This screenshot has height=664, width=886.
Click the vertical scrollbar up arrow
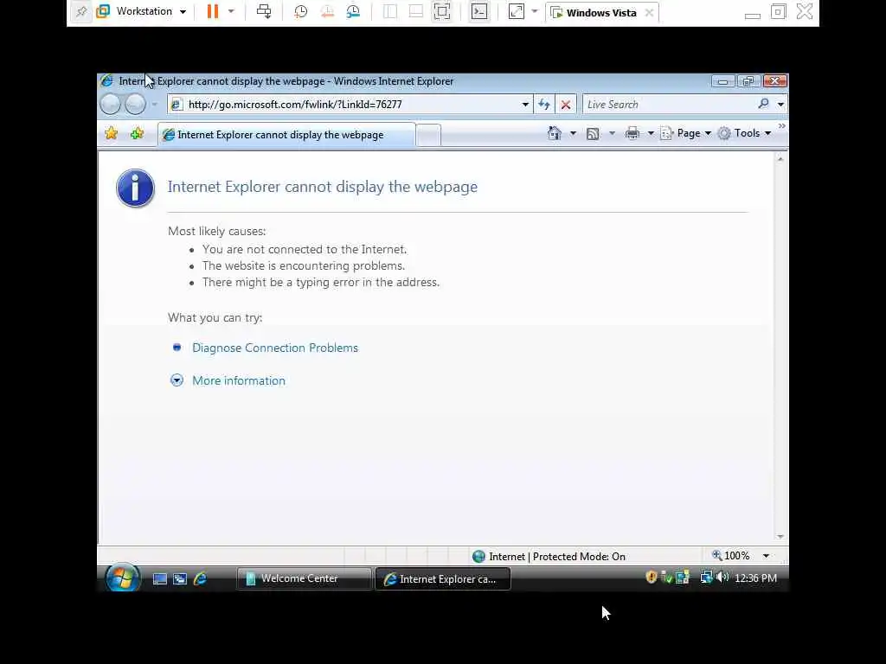coord(780,160)
